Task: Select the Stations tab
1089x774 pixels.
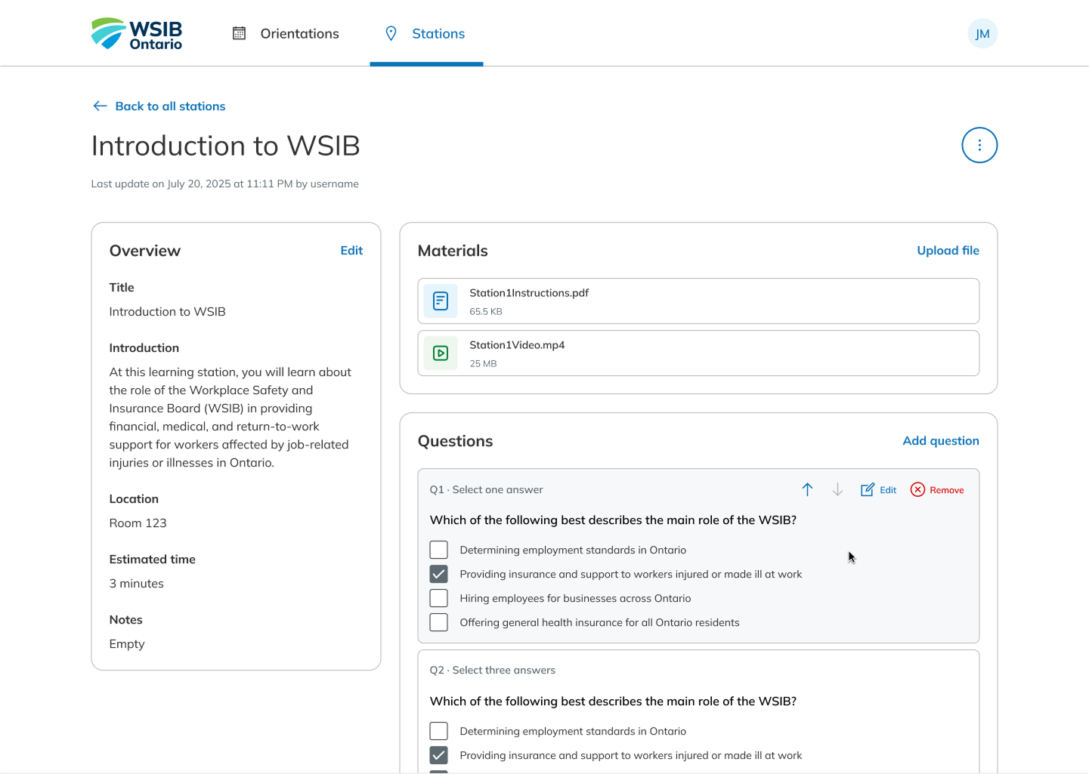Action: (x=426, y=34)
